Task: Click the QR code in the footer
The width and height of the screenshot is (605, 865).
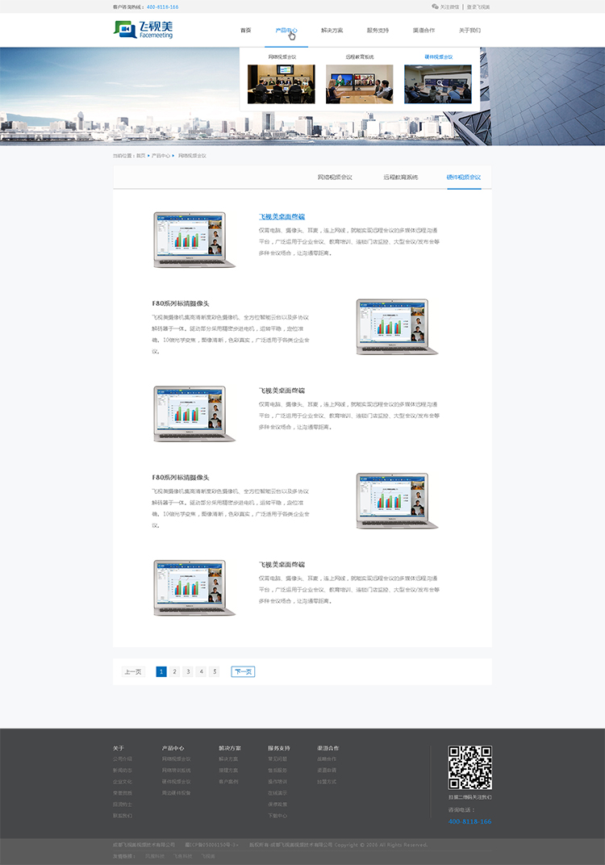Action: (469, 767)
